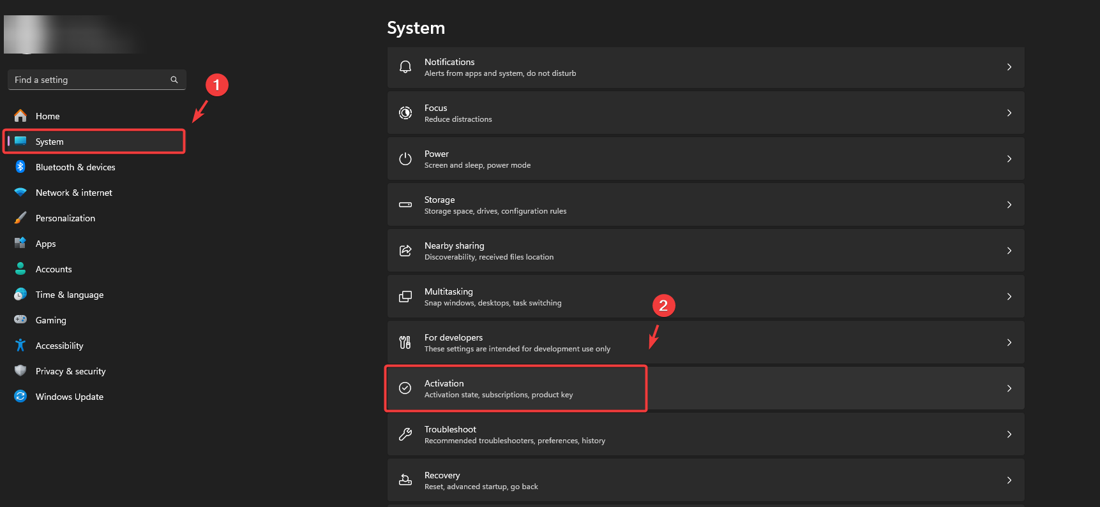Viewport: 1100px width, 507px height.
Task: Expand the Notifications row chevron
Action: 1009,67
